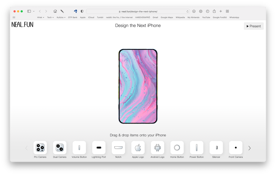Go back in Safari history
This screenshot has height=175, width=276.
(40, 11)
